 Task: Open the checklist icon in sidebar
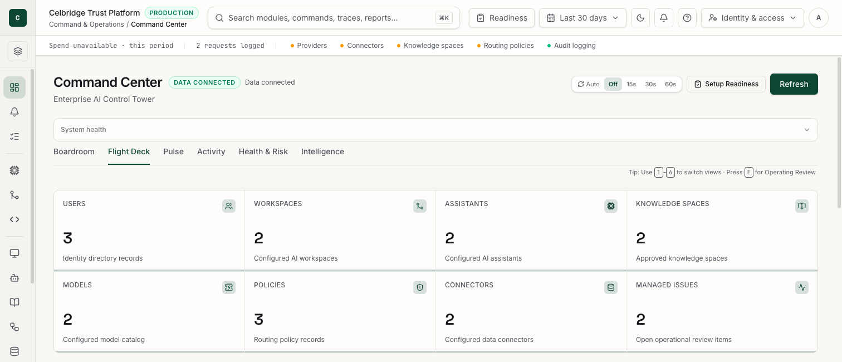(x=14, y=136)
